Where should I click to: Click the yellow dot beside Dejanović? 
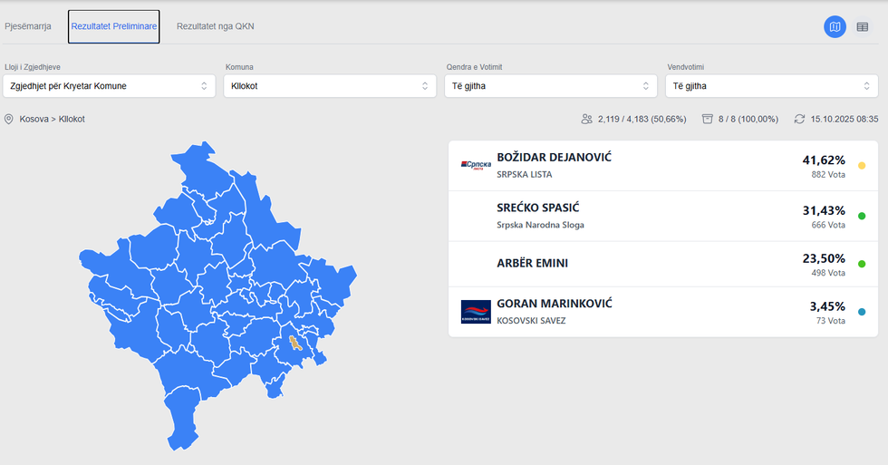(x=862, y=166)
